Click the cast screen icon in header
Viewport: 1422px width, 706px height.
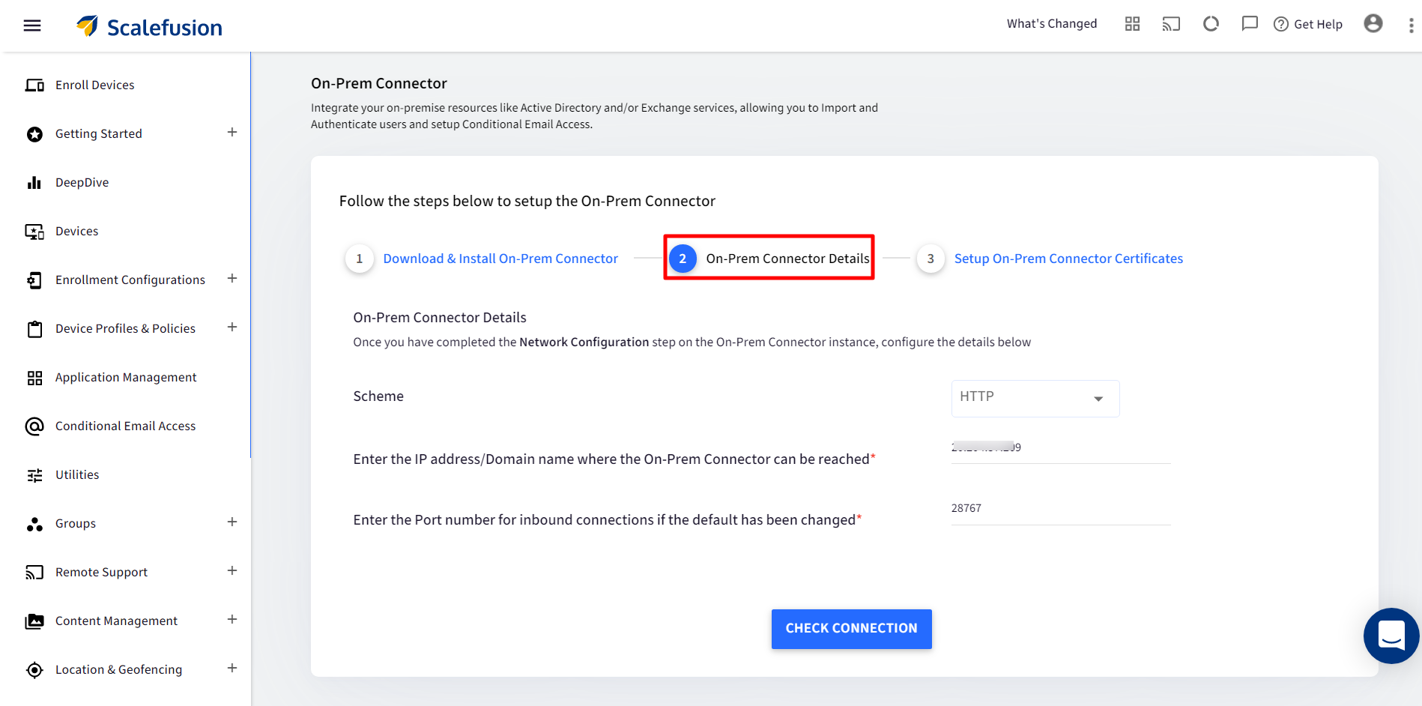(1171, 24)
